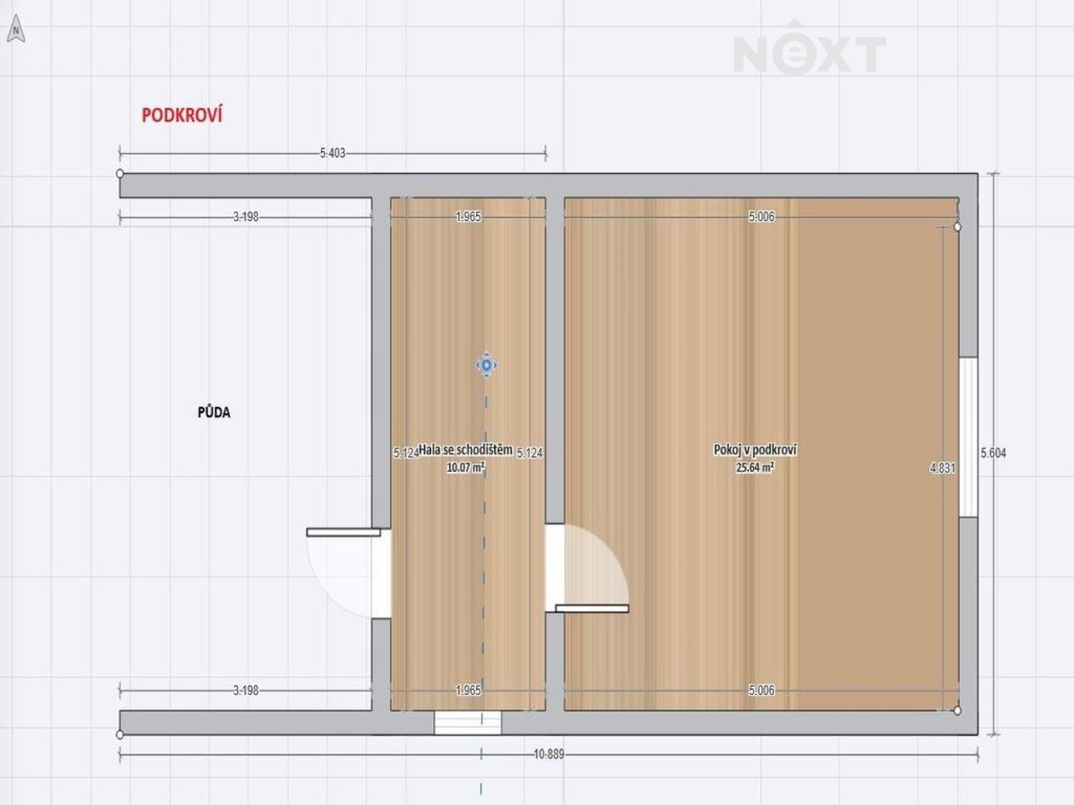Select the blue move handle in the hall

[x=486, y=366]
